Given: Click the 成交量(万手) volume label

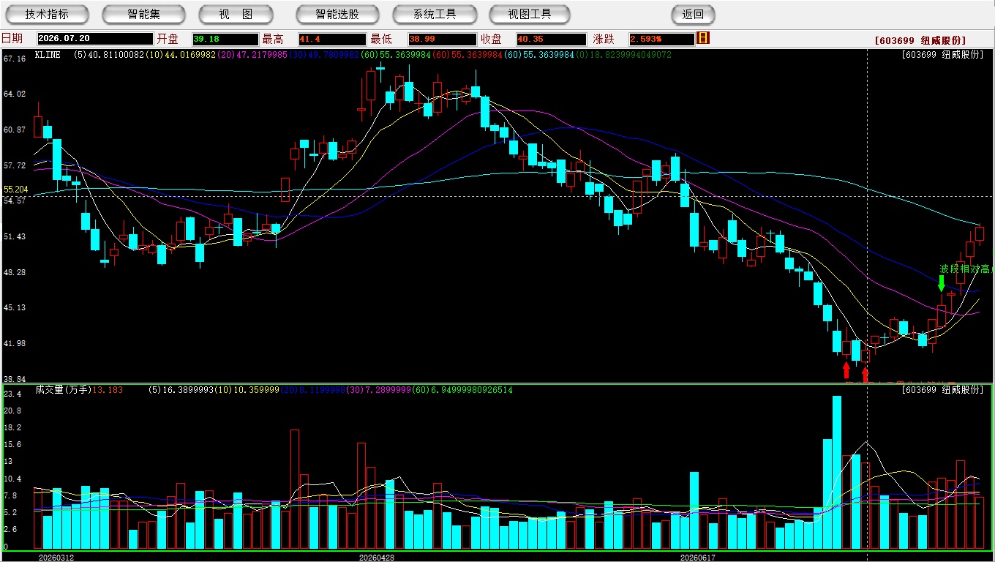Looking at the screenshot, I should 62,390.
